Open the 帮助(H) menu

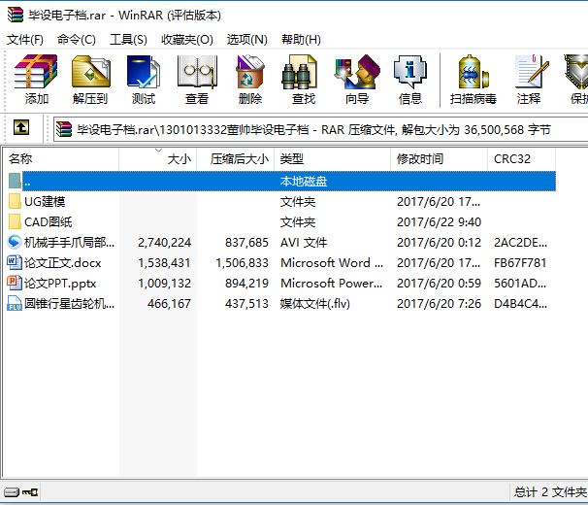pos(301,40)
